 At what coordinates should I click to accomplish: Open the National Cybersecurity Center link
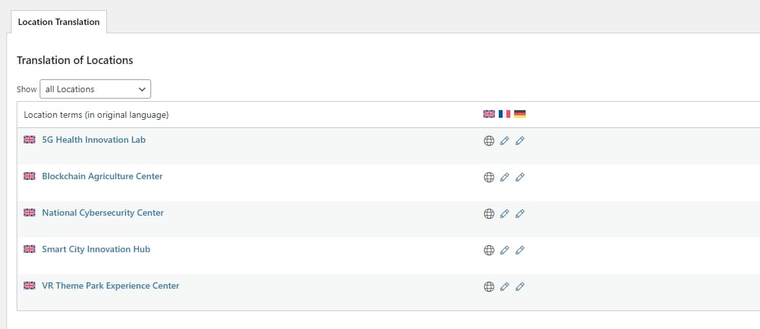pyautogui.click(x=103, y=213)
